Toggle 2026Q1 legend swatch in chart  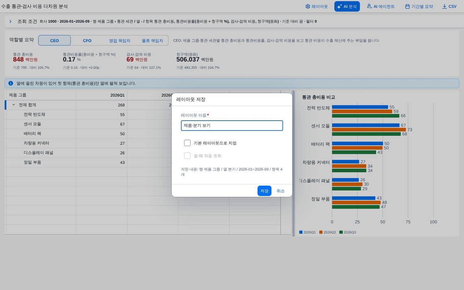point(301,232)
